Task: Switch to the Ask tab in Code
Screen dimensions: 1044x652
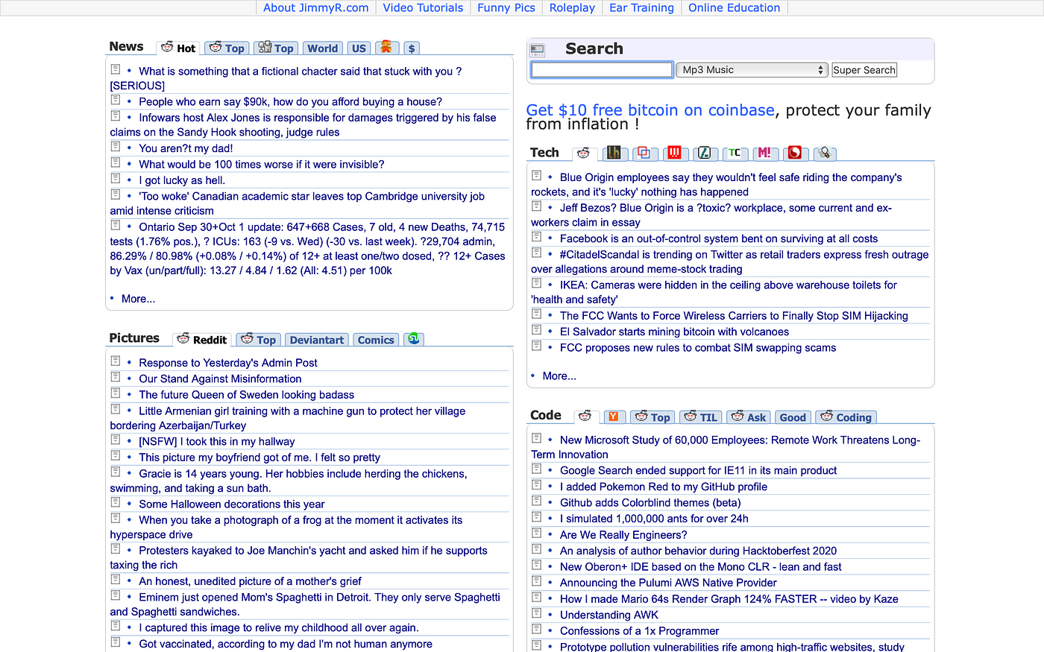Action: pos(749,417)
